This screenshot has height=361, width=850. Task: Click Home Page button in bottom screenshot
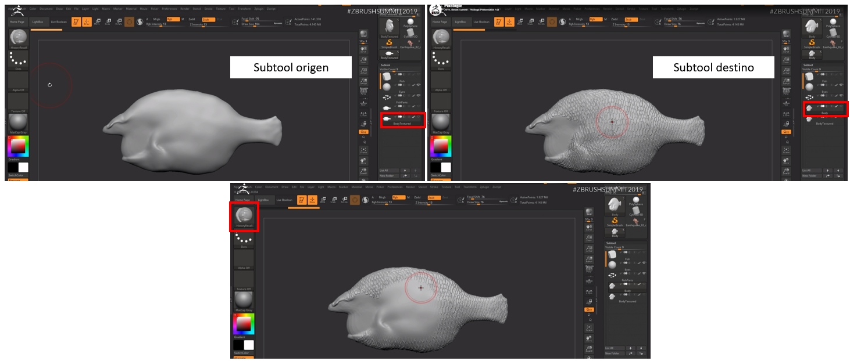point(242,200)
